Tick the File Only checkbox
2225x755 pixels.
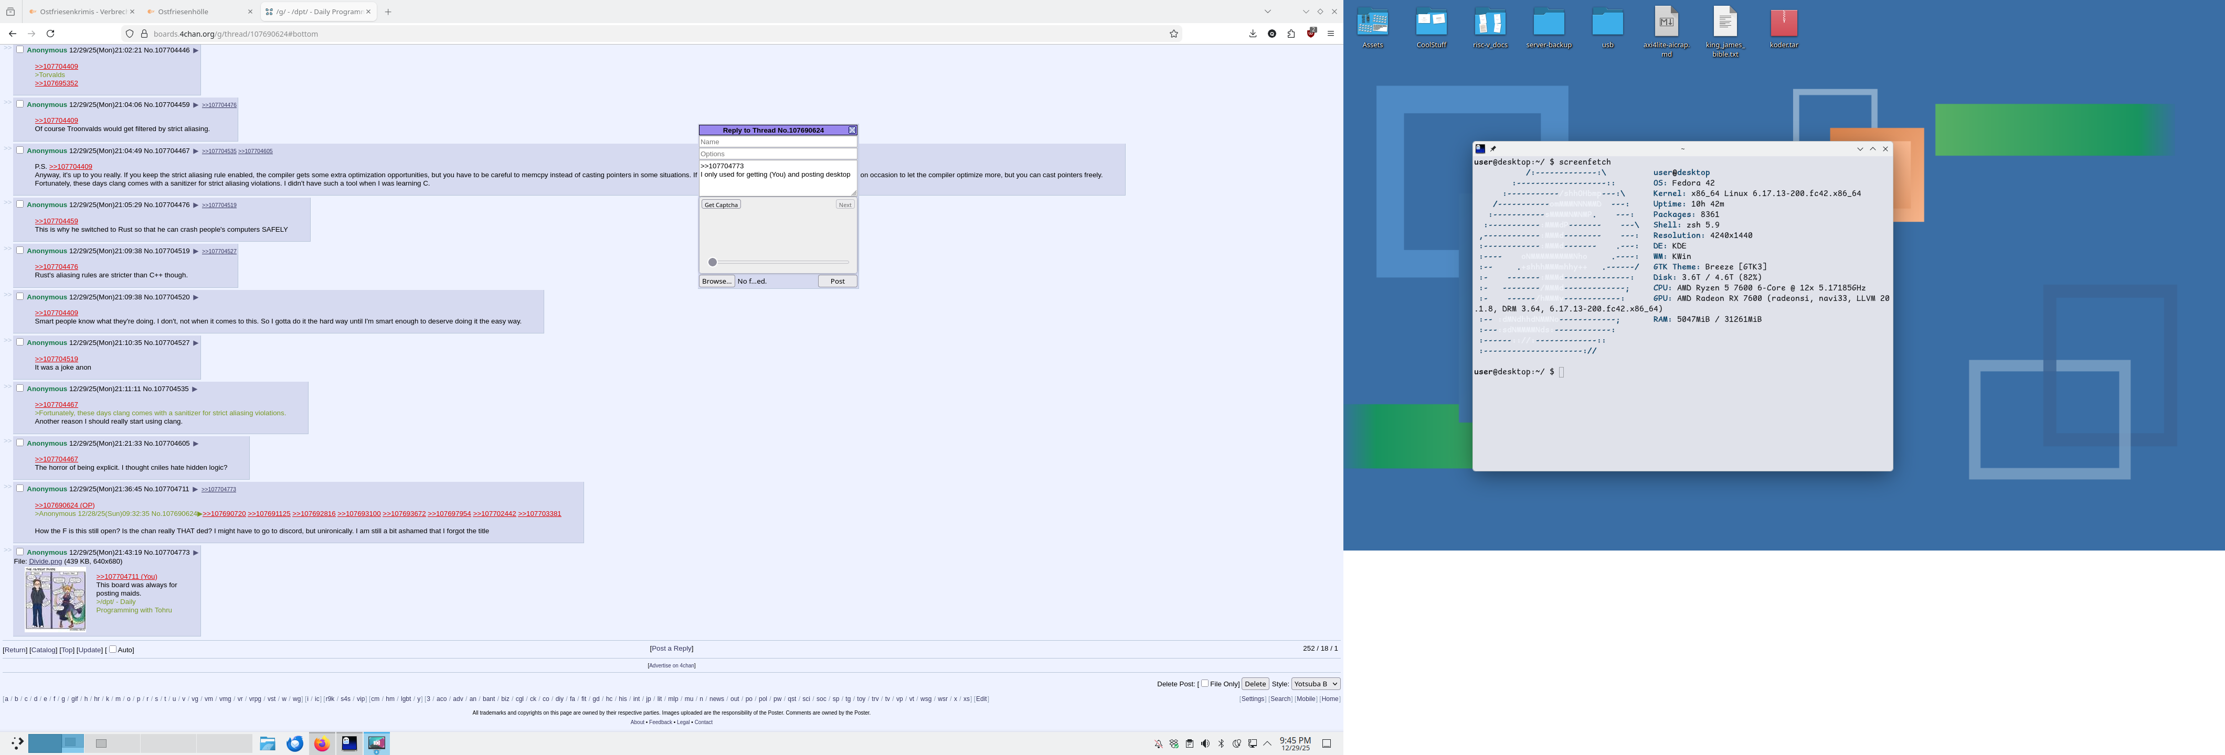1205,683
